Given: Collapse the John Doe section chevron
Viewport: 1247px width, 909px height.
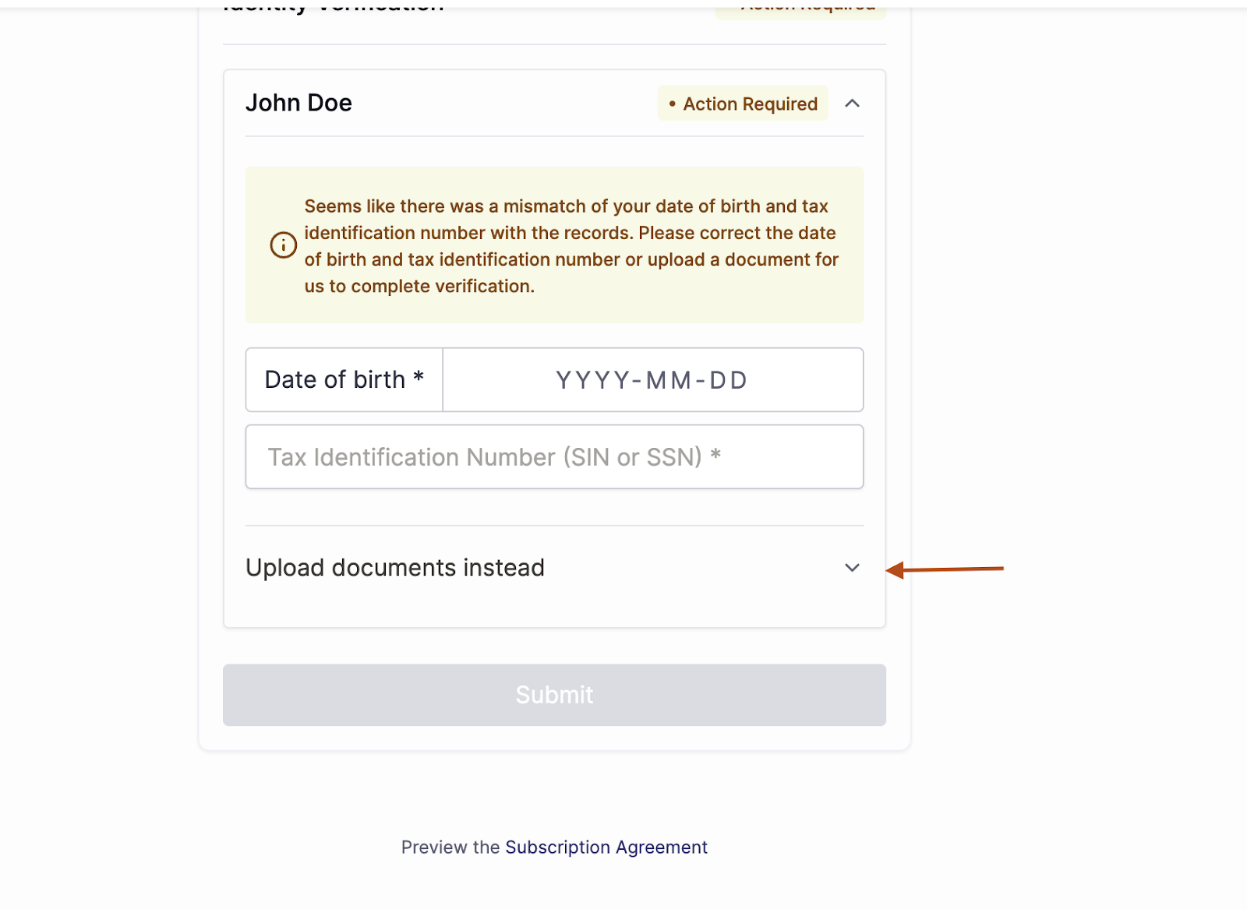Looking at the screenshot, I should [x=852, y=104].
